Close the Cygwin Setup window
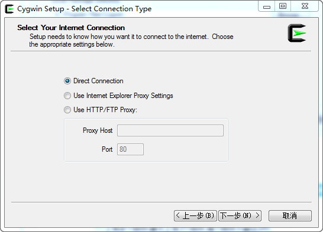 [305, 6]
